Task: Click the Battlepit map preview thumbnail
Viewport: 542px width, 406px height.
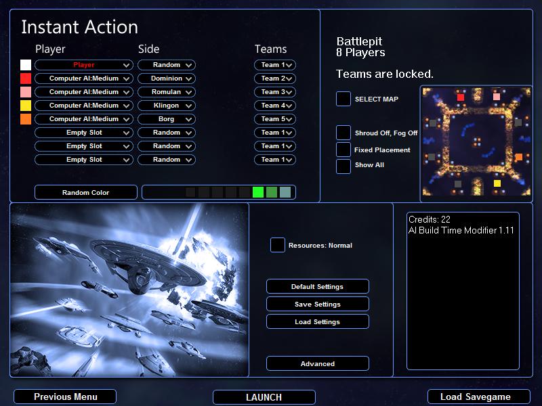Action: pos(476,141)
